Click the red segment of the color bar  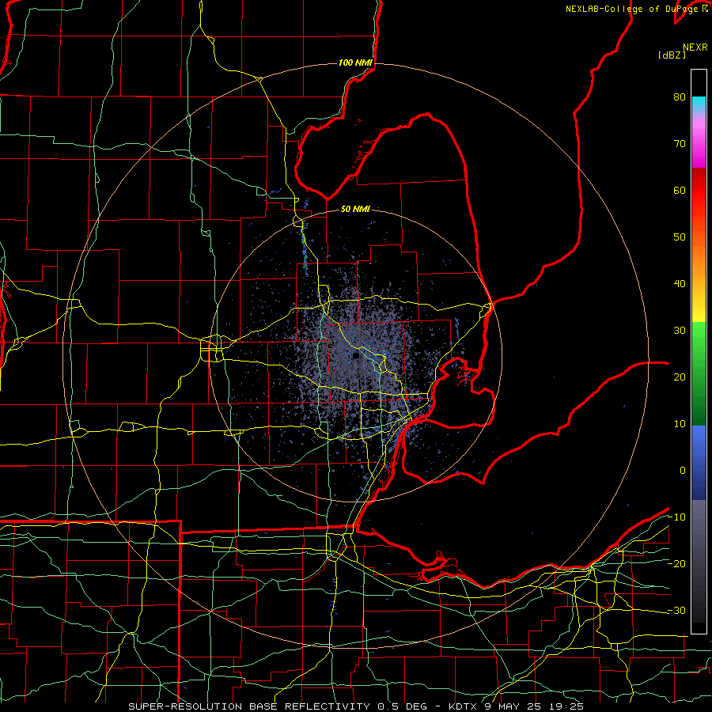699,191
